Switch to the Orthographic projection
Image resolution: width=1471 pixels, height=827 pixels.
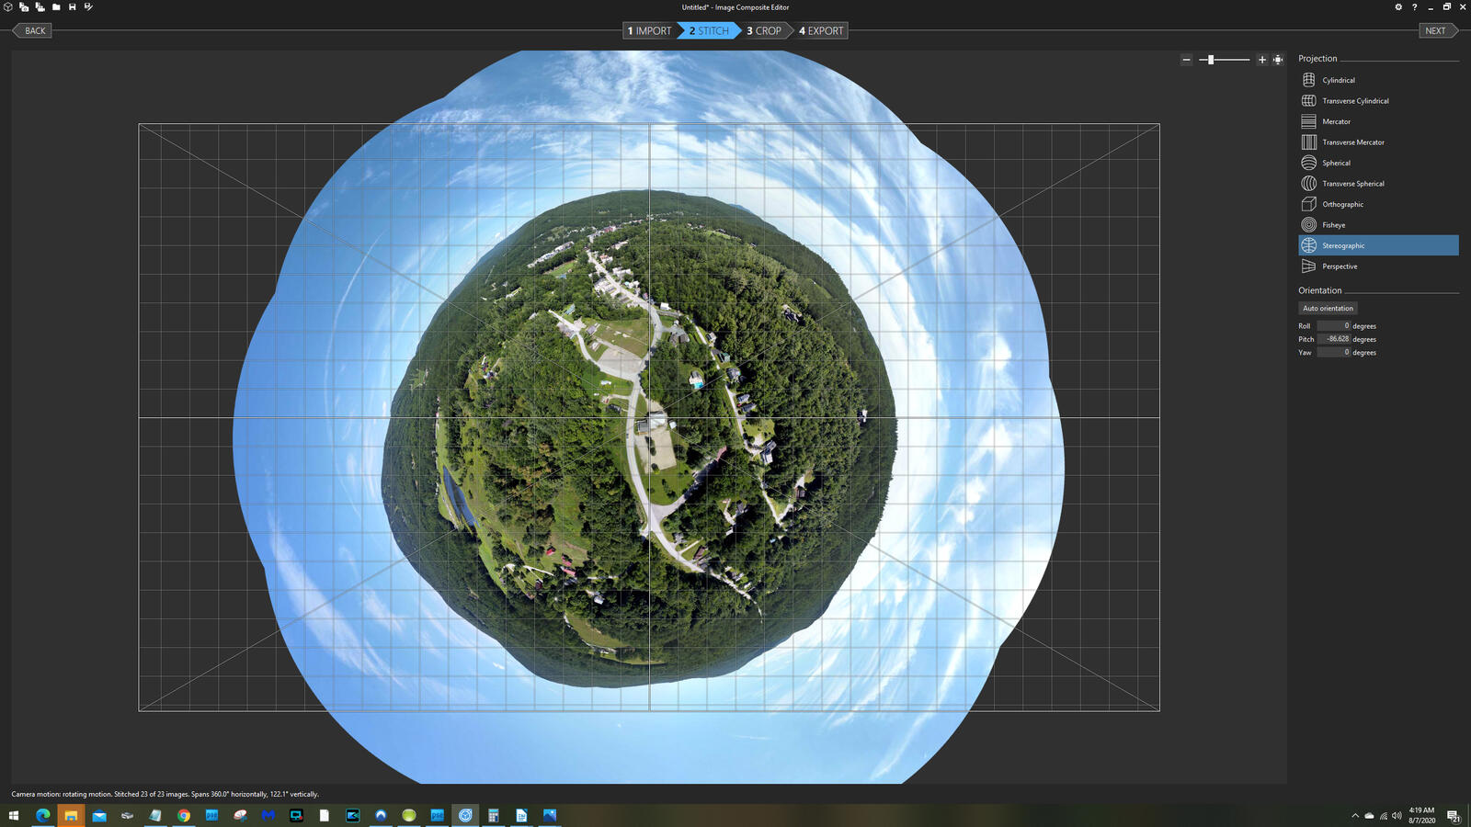pos(1342,204)
